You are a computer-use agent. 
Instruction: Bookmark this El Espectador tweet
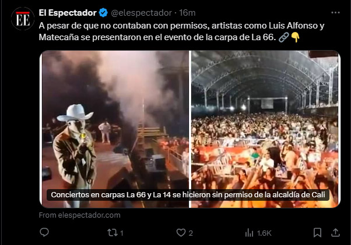point(317,233)
